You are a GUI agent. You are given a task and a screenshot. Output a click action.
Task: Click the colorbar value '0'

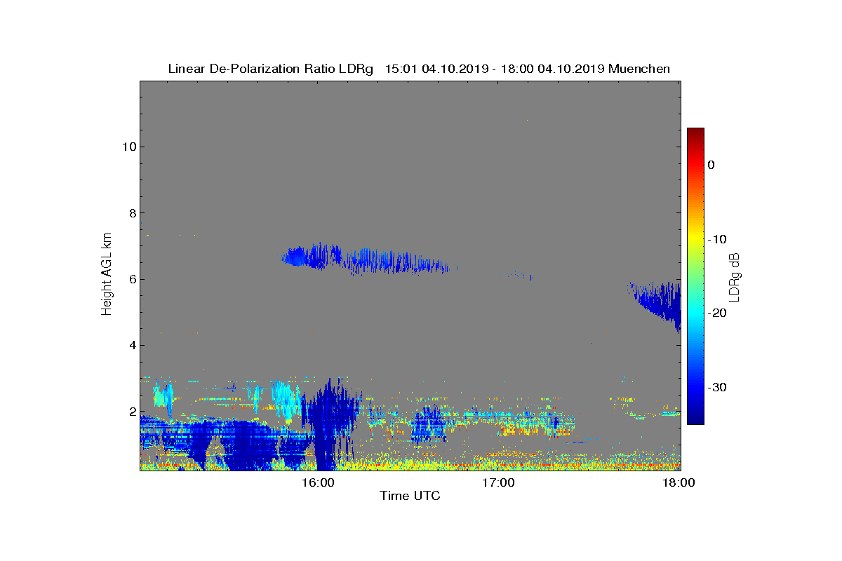click(x=711, y=165)
